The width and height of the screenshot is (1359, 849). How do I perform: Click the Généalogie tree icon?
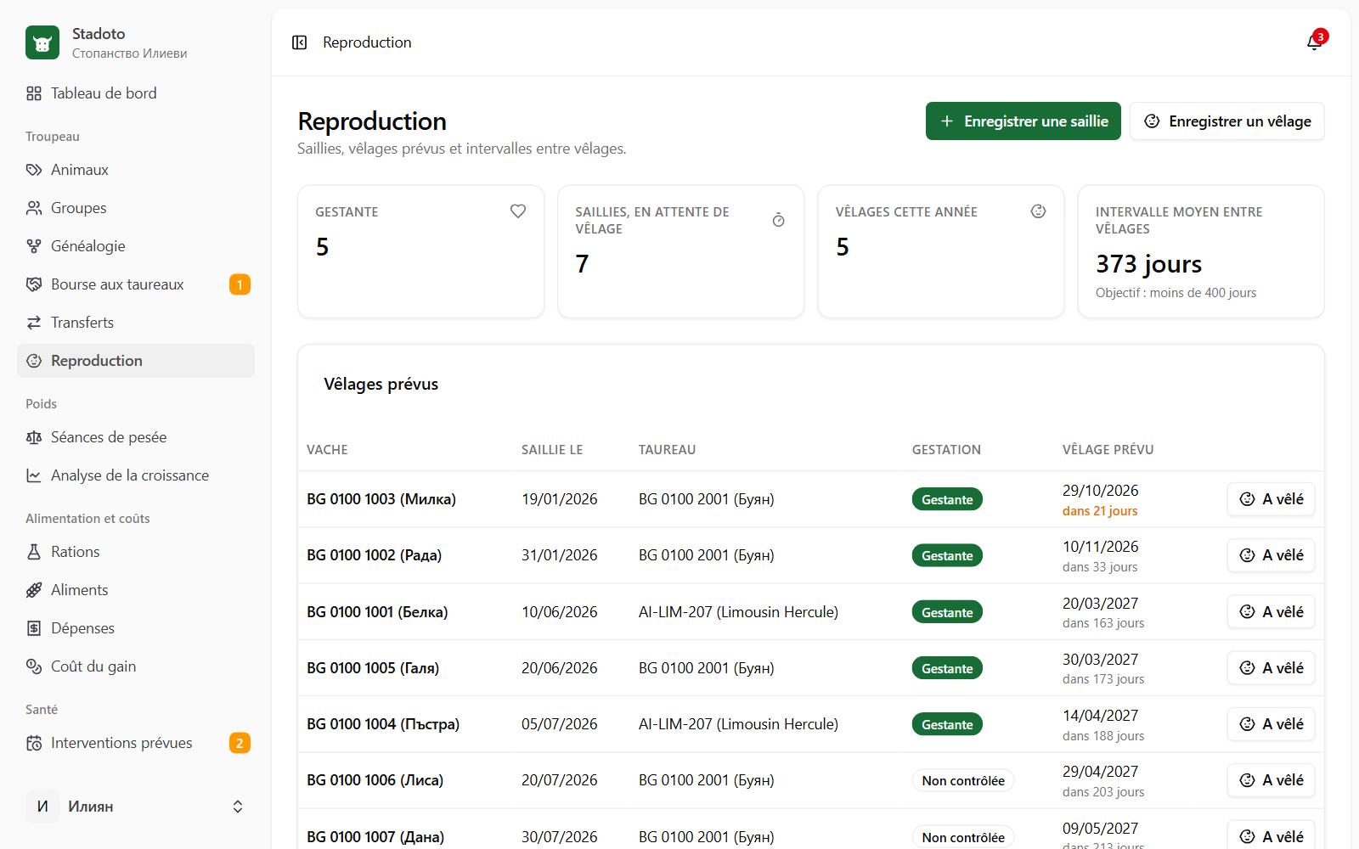tap(34, 246)
